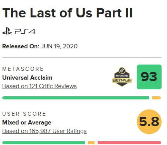Click the USER SCORE heading label

(24, 114)
